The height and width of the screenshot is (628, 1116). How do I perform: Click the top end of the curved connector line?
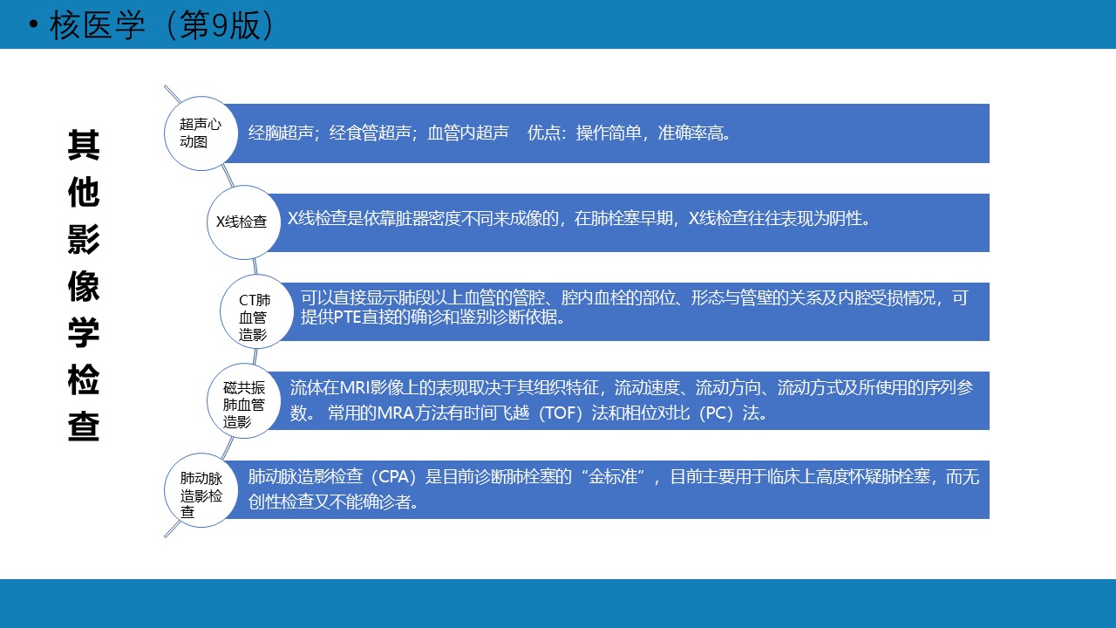[x=166, y=87]
